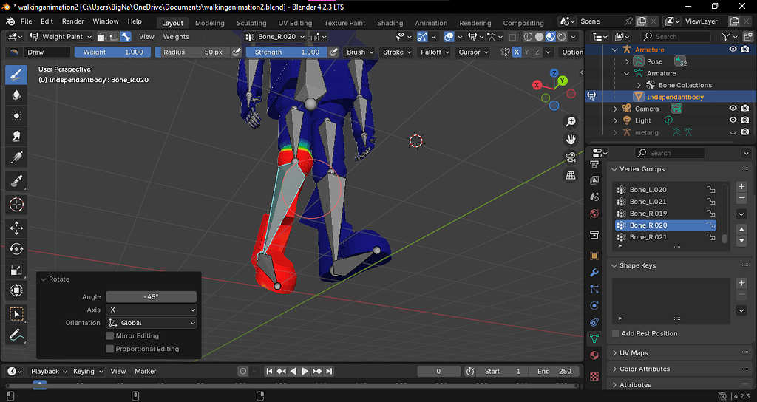Viewport: 757px width, 402px height.
Task: Click the pan view hand icon
Action: (x=571, y=140)
